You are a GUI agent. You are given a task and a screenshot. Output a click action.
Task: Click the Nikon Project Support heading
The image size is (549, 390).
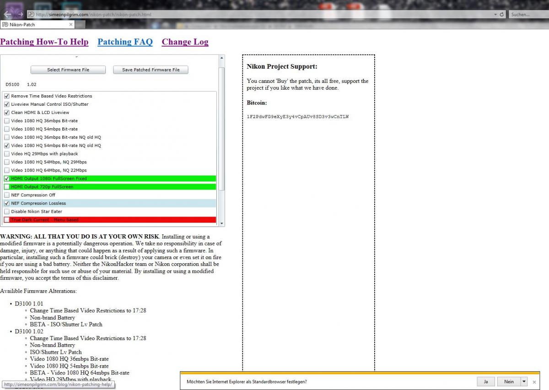(x=282, y=66)
